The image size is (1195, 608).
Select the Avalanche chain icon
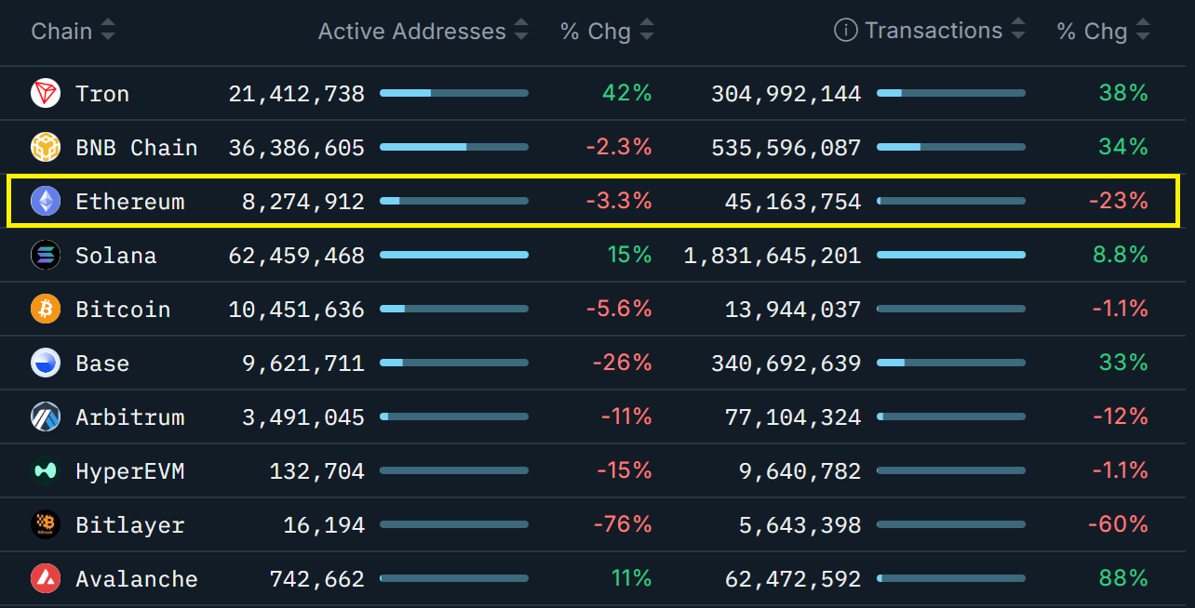click(45, 578)
